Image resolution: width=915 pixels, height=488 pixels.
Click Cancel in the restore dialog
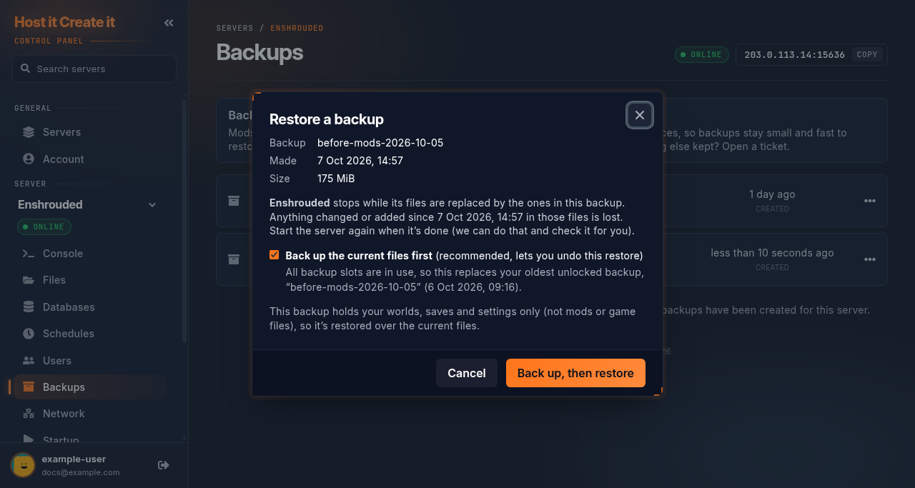coord(467,373)
